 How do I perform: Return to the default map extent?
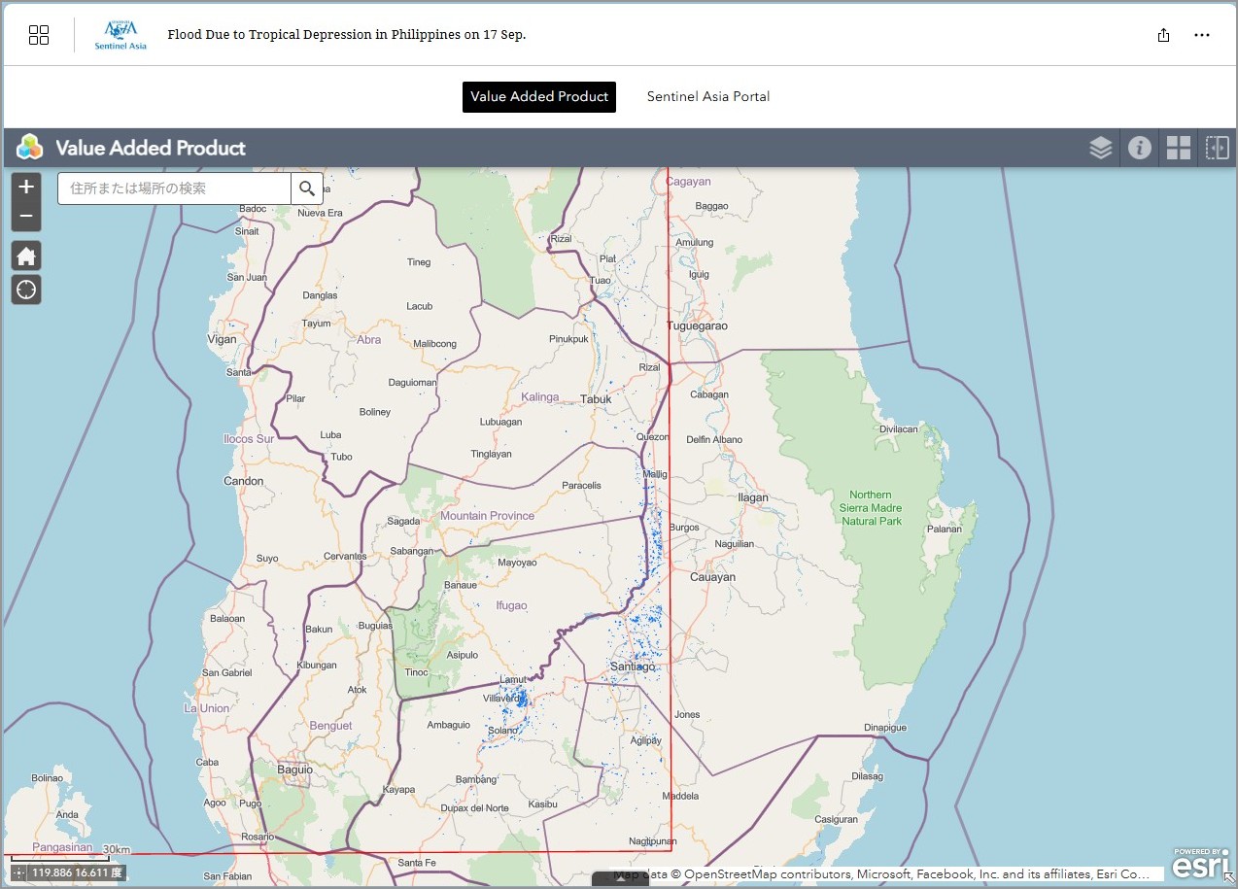(x=26, y=256)
